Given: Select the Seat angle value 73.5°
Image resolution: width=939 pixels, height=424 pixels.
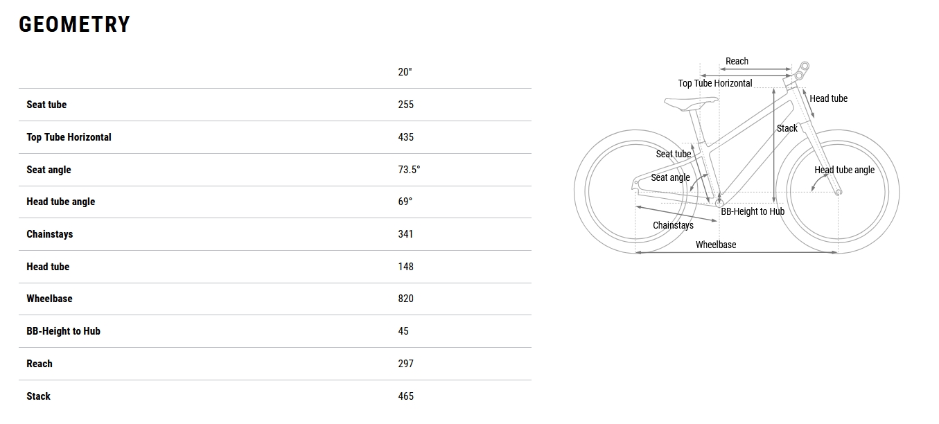Looking at the screenshot, I should [409, 170].
